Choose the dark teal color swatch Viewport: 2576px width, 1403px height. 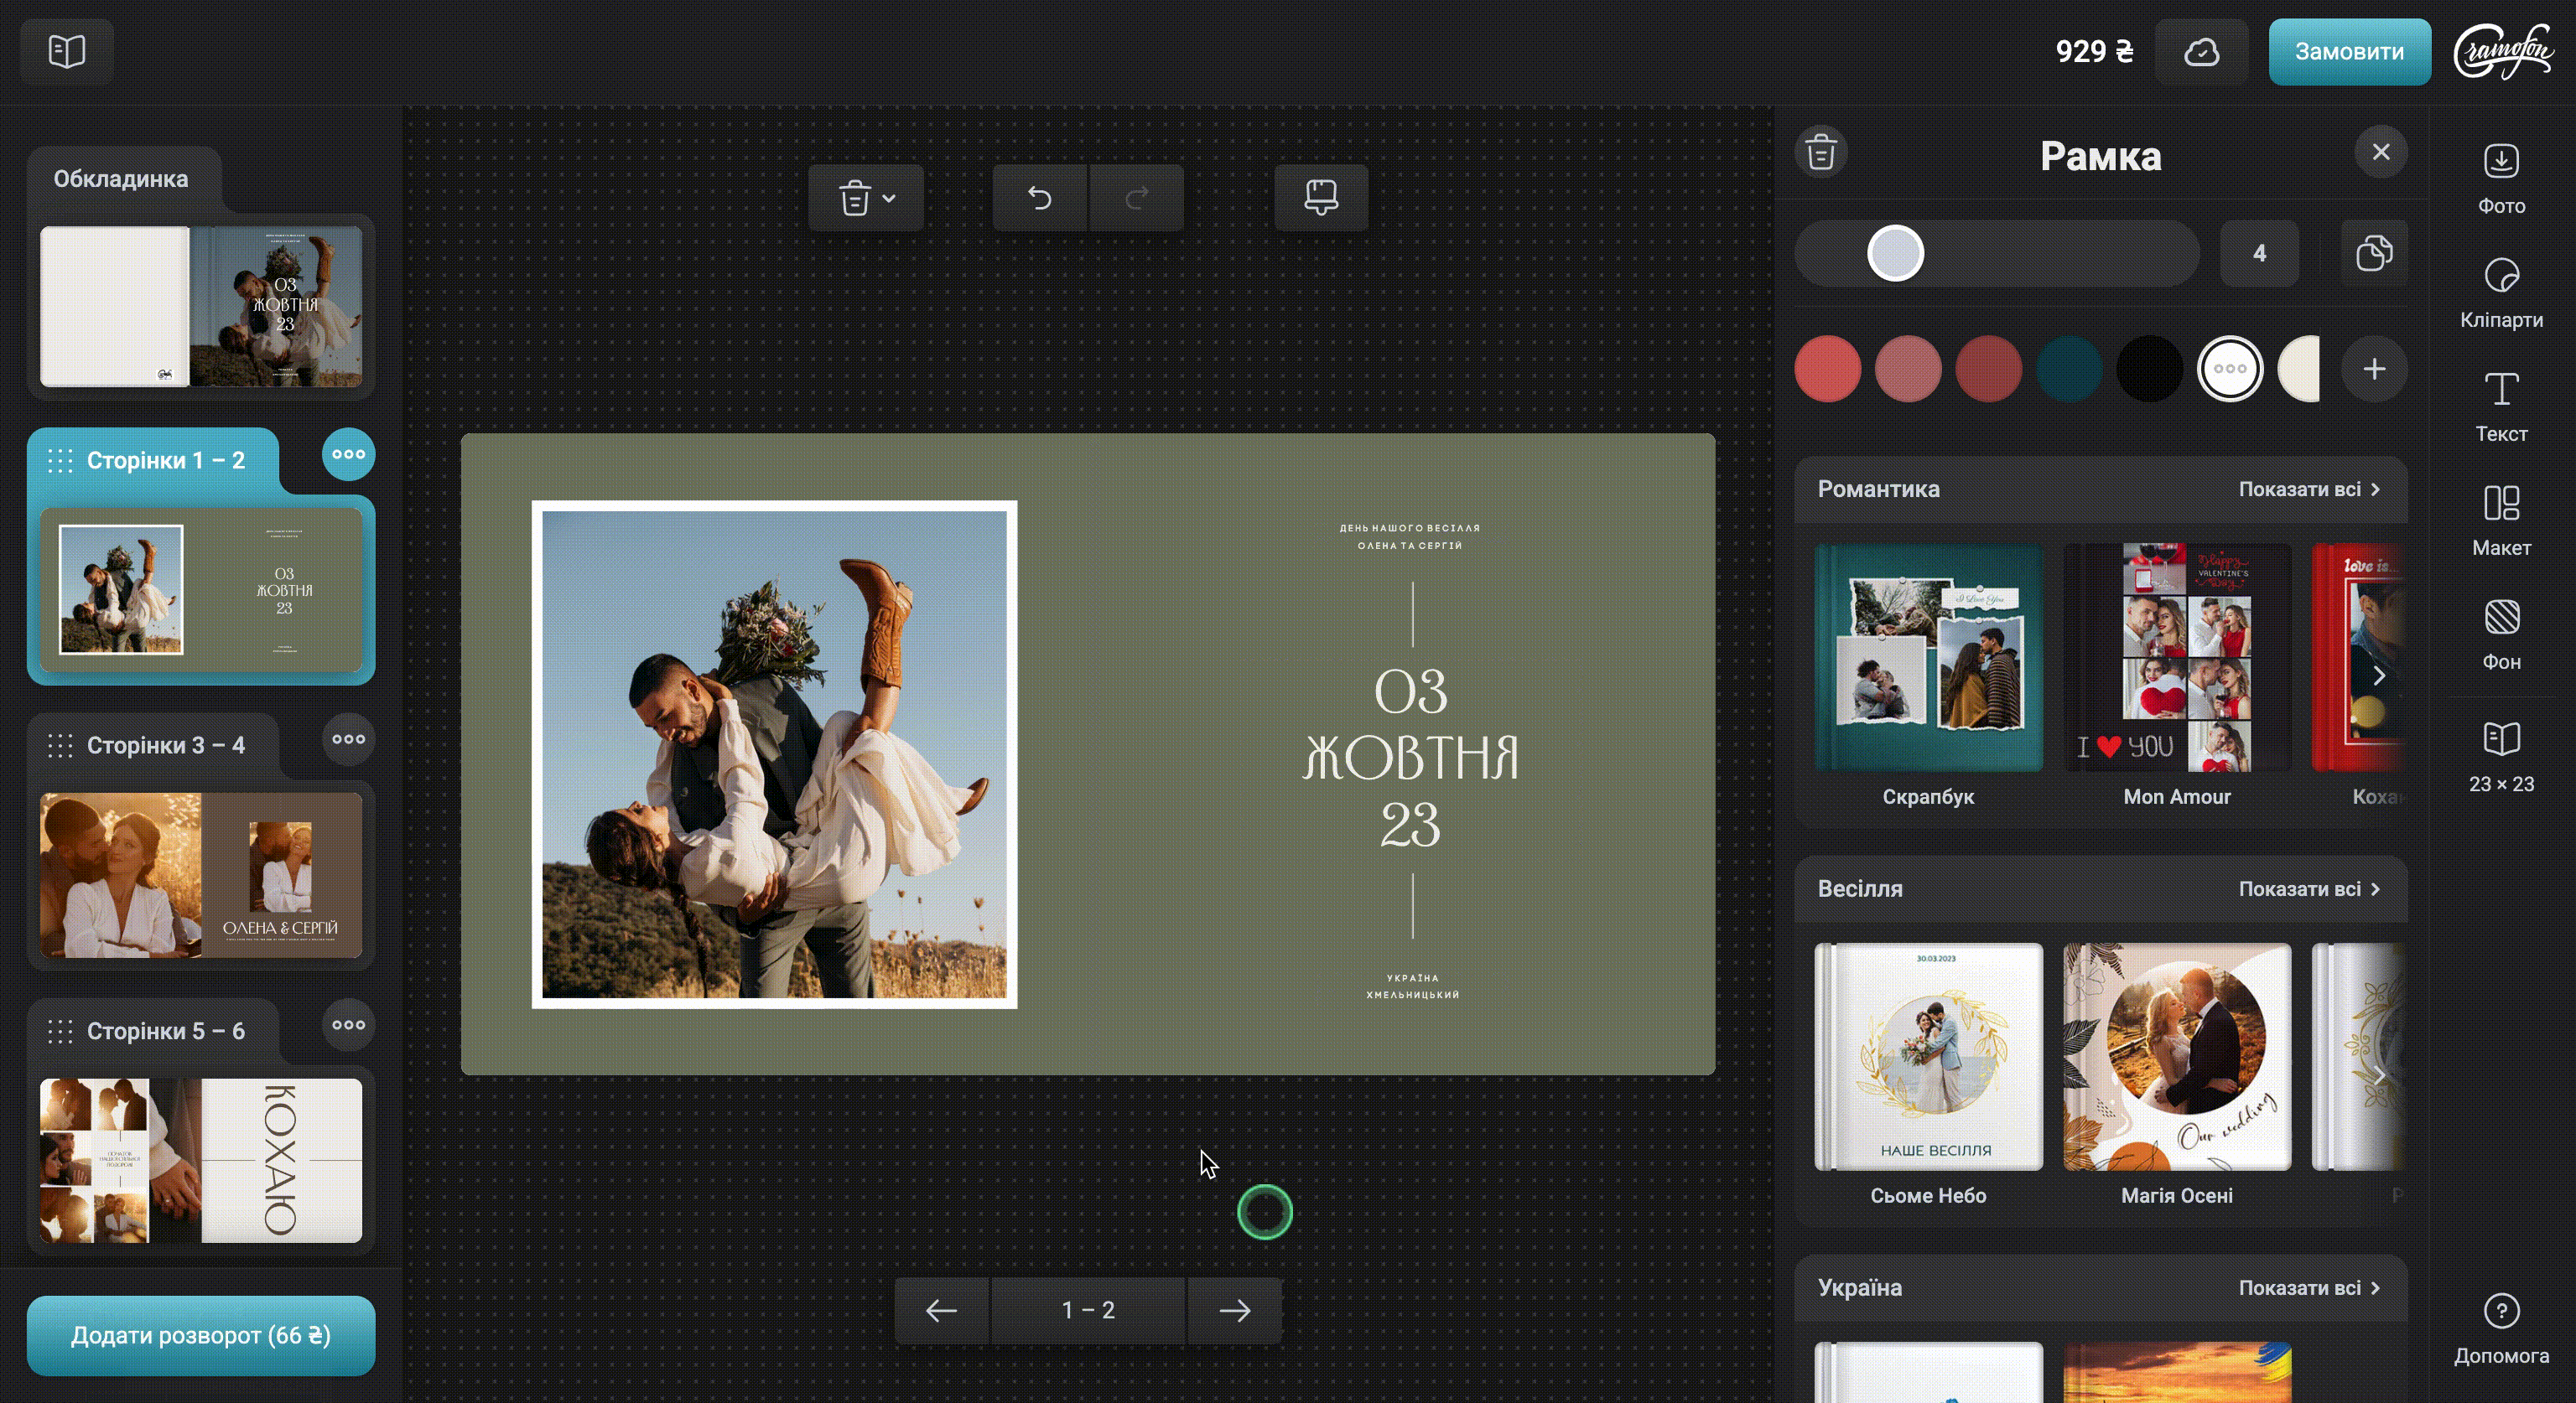click(2069, 369)
